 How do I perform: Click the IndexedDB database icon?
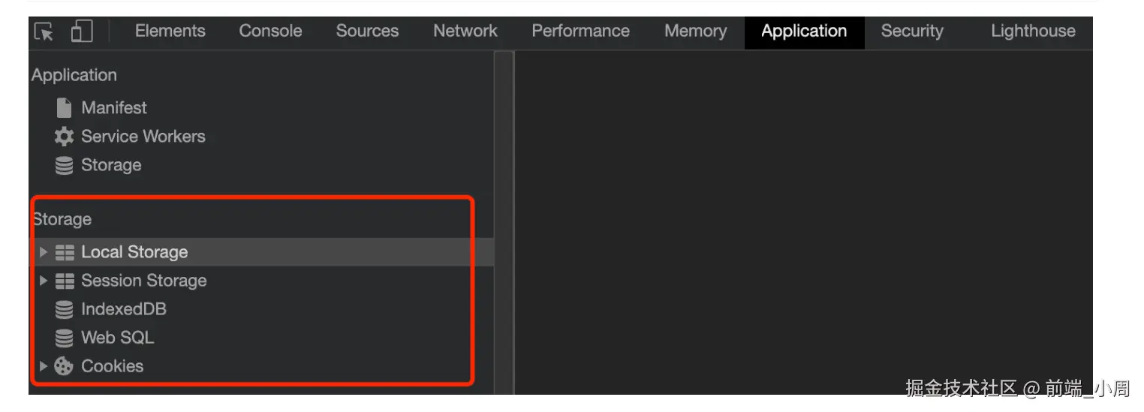(65, 309)
